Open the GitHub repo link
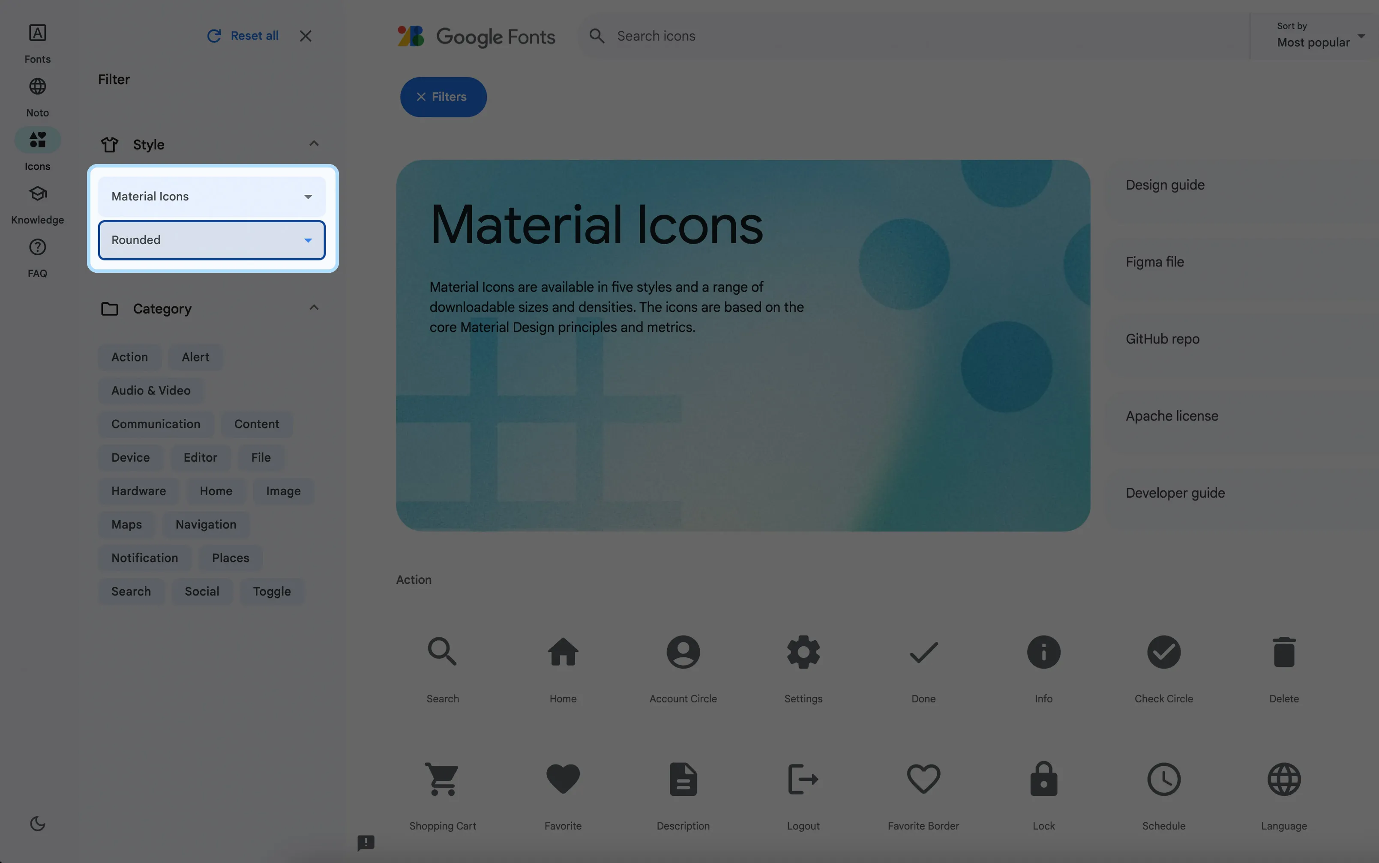Image resolution: width=1379 pixels, height=863 pixels. tap(1163, 339)
